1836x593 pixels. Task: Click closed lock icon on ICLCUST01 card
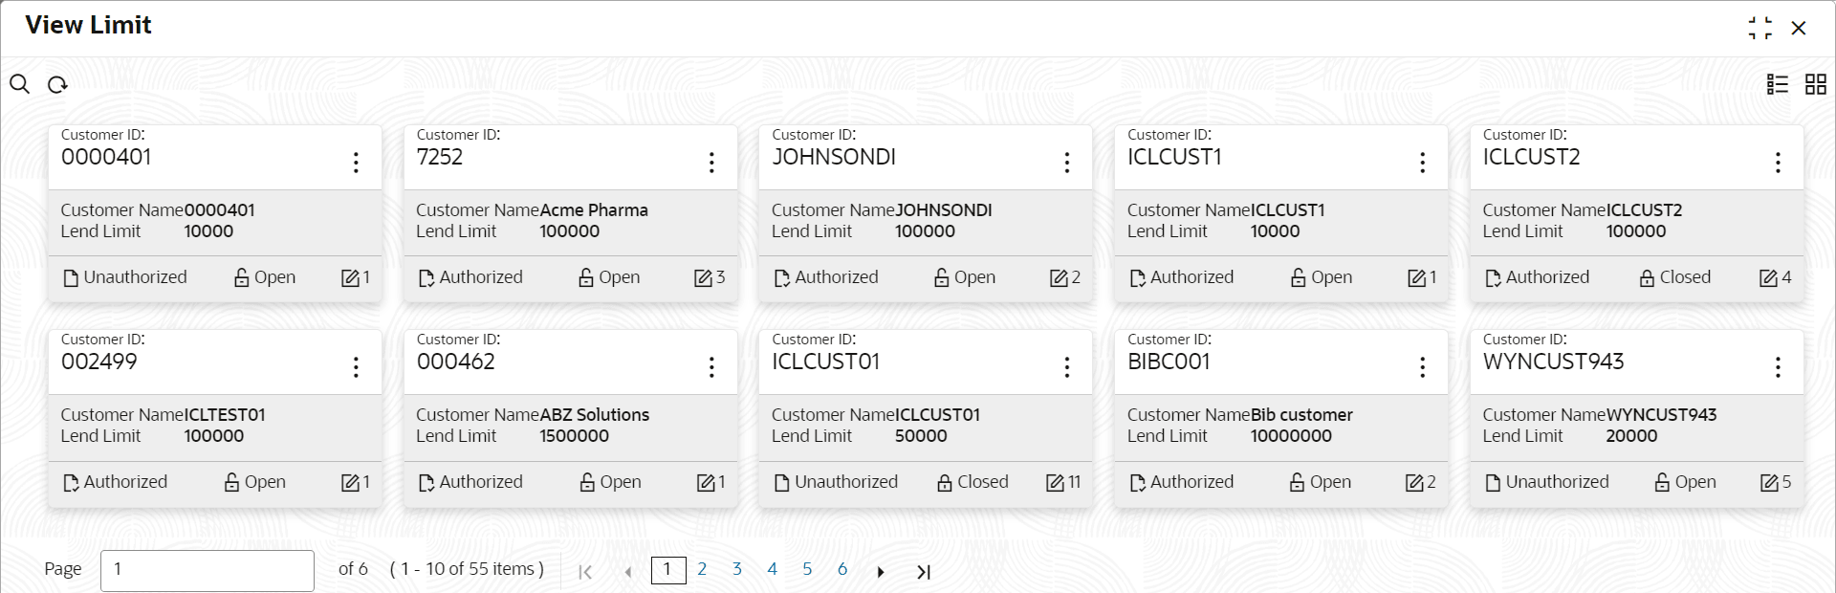(x=945, y=483)
